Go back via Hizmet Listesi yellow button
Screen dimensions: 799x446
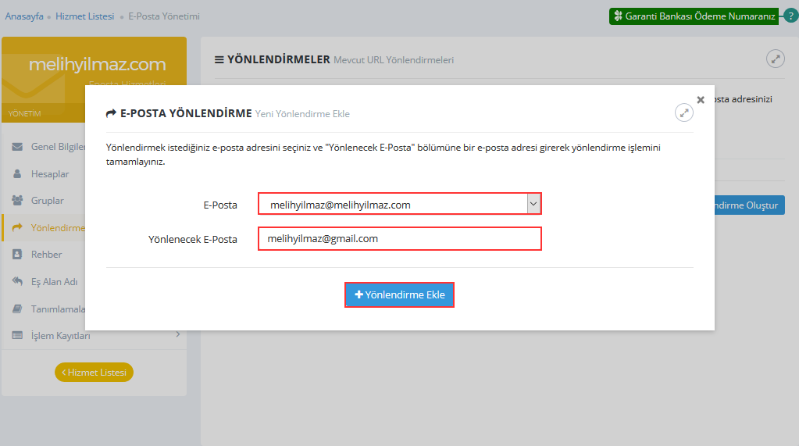[x=94, y=373]
